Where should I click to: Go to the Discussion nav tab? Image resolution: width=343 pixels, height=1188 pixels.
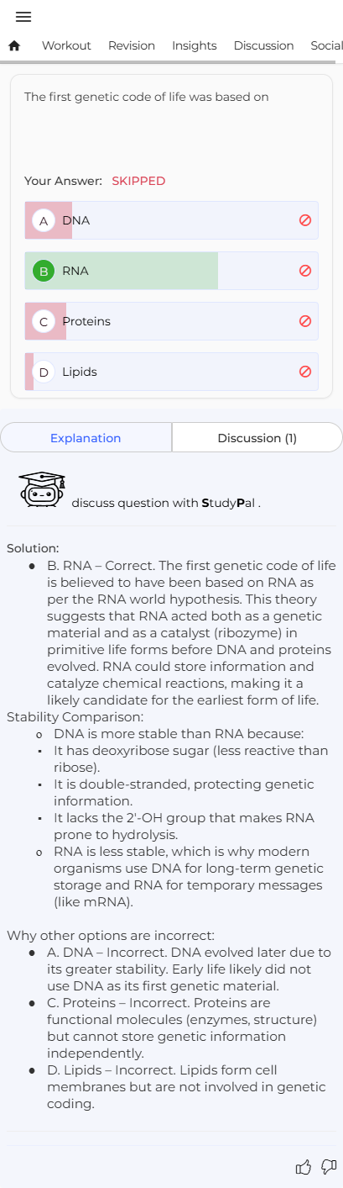tap(263, 45)
